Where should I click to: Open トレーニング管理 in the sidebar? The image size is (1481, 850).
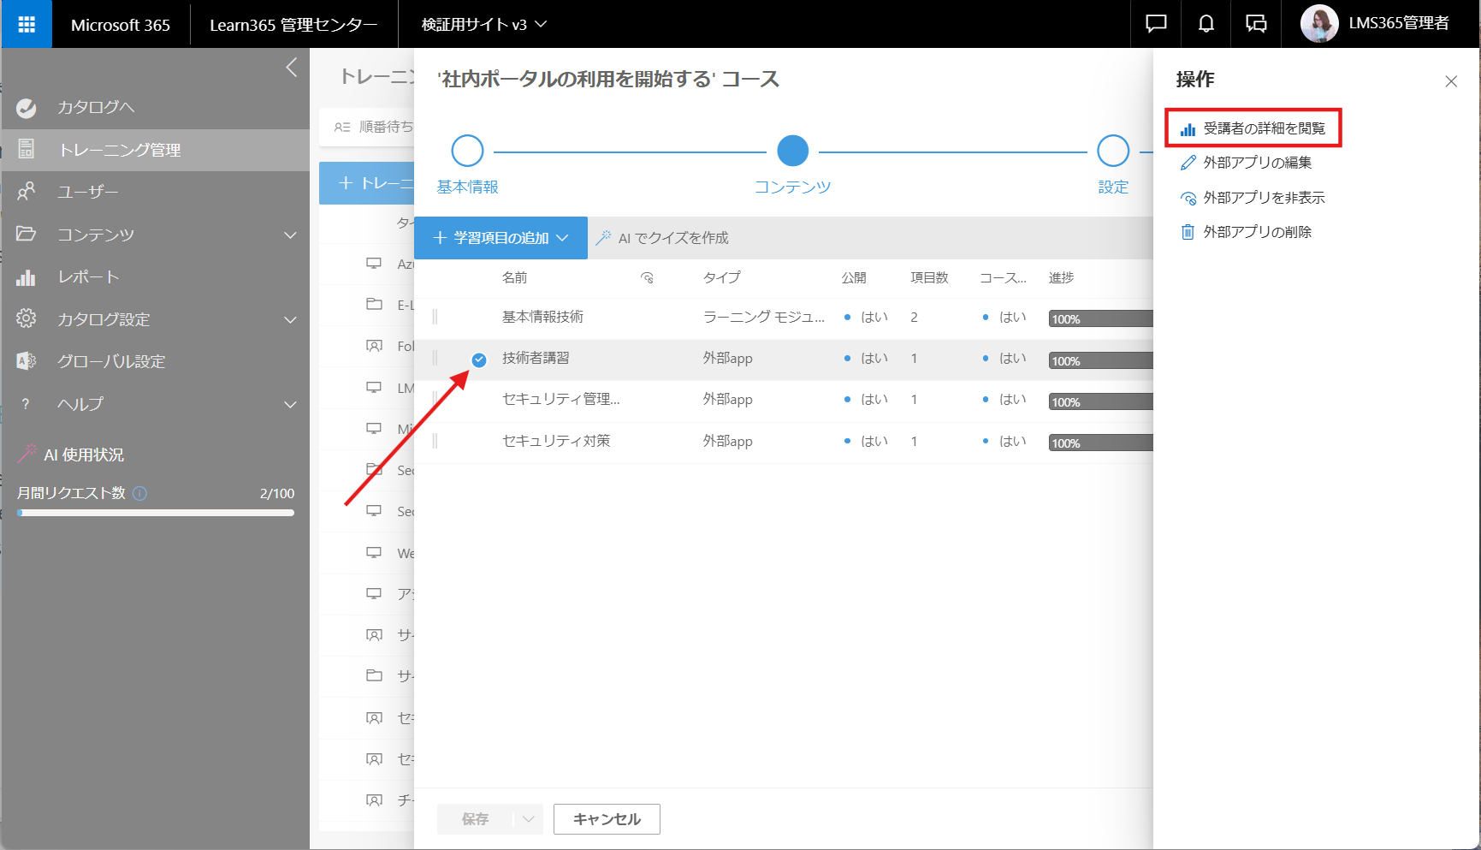click(x=155, y=150)
